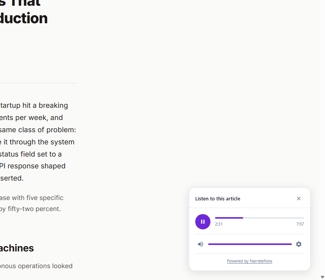
Task: Click the unplayed part of the audio progress bar
Action: (273, 218)
